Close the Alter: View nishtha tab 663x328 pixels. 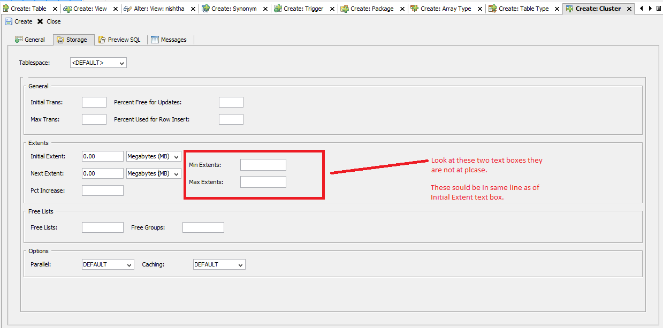point(192,9)
